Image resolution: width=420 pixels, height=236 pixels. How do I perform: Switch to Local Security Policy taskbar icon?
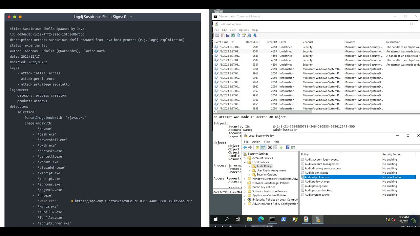coord(318,219)
